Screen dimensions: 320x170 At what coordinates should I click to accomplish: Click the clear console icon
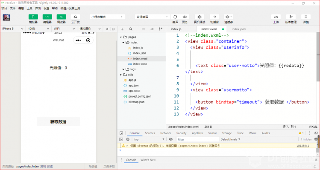(128, 139)
